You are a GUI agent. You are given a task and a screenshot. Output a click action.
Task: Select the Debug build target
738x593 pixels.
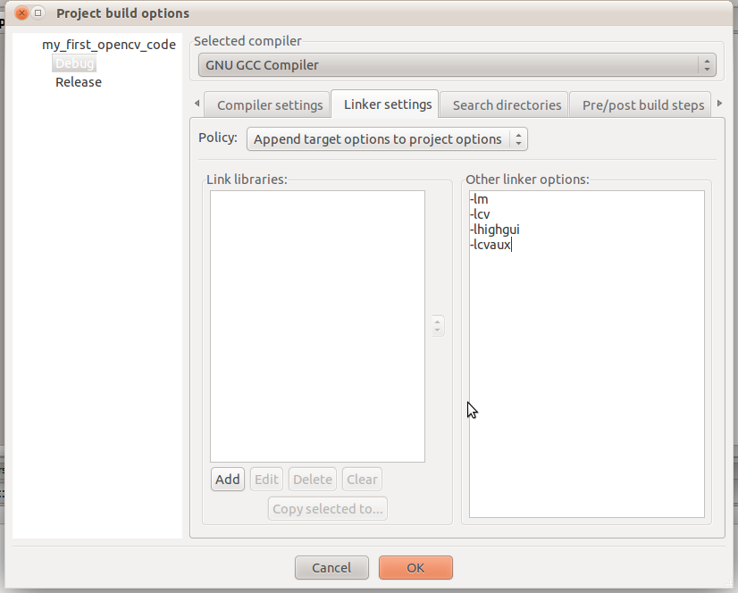point(74,63)
